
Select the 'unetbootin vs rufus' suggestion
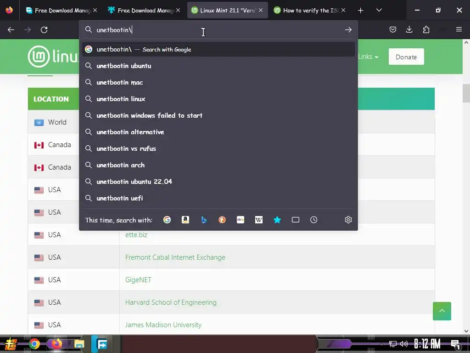pyautogui.click(x=218, y=148)
